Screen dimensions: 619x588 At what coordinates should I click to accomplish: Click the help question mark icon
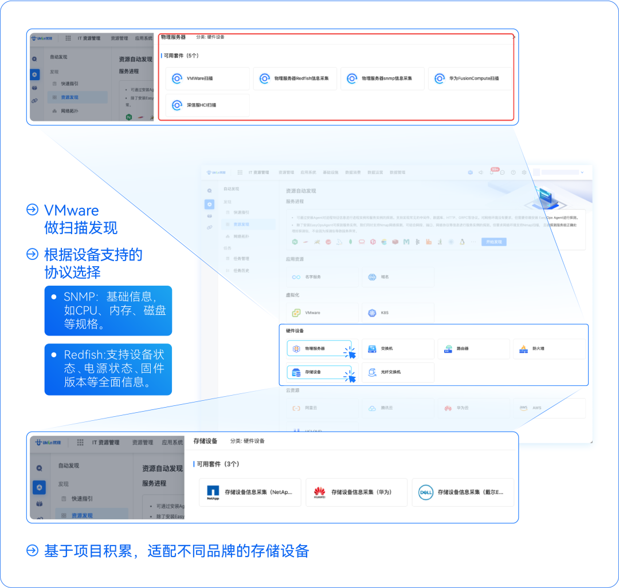513,172
